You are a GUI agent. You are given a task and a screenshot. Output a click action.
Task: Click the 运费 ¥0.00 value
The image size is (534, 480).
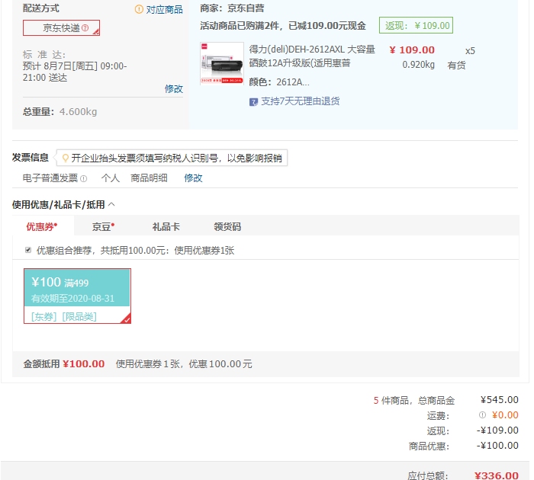[505, 415]
